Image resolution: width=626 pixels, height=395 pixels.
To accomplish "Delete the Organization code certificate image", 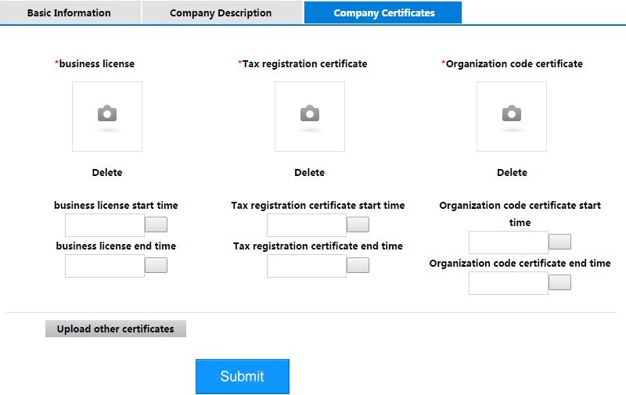I will (x=512, y=172).
